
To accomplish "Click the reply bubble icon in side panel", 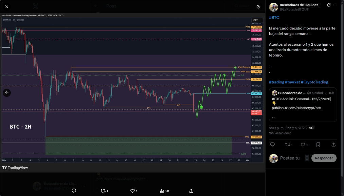I will (272, 144).
